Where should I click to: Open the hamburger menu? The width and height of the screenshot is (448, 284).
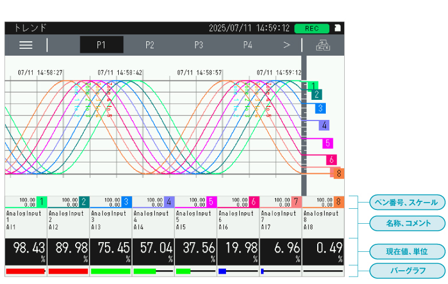(26, 45)
